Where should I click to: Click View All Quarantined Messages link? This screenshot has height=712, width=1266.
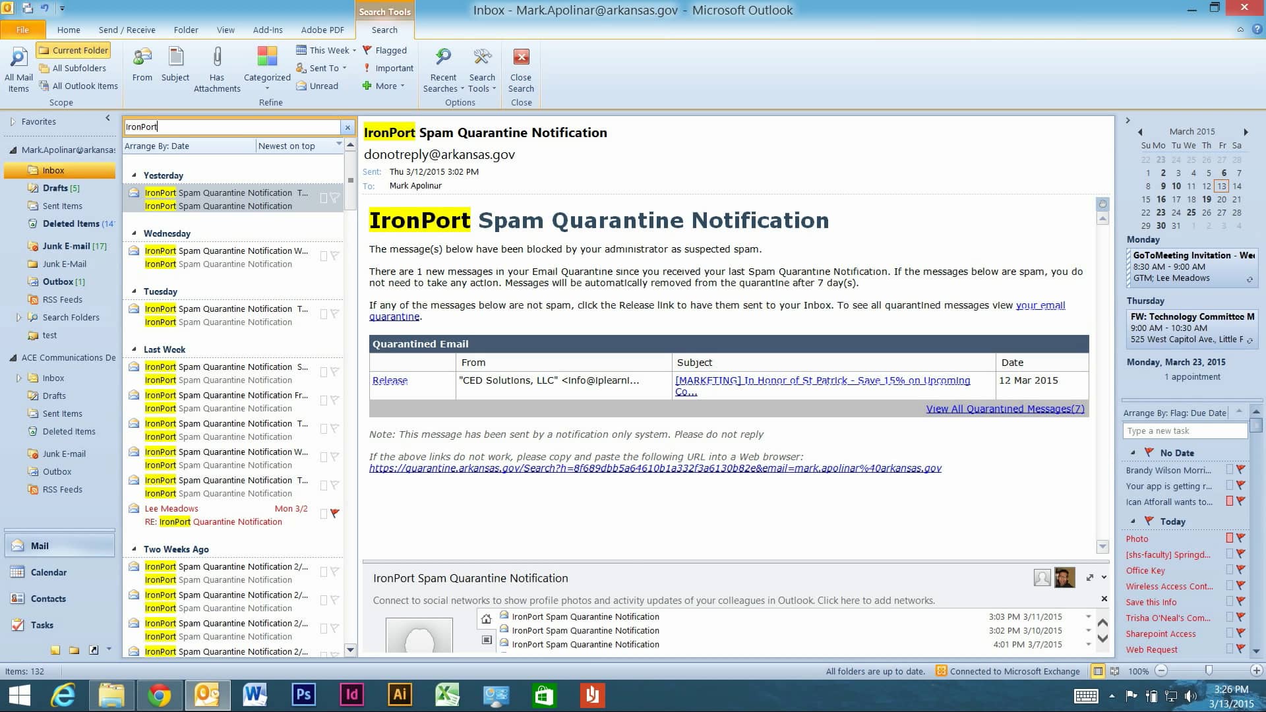click(1004, 409)
